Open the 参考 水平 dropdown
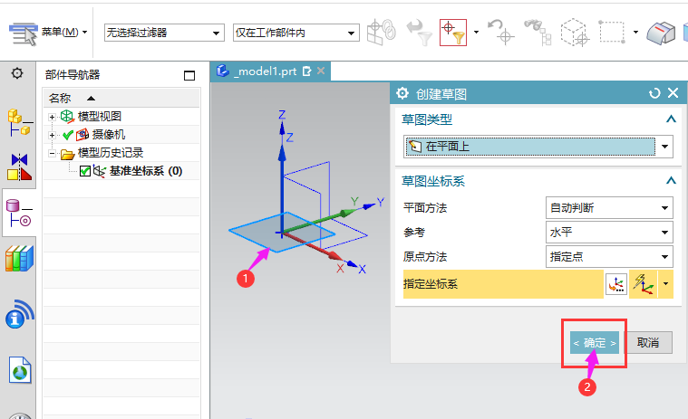 click(x=609, y=233)
